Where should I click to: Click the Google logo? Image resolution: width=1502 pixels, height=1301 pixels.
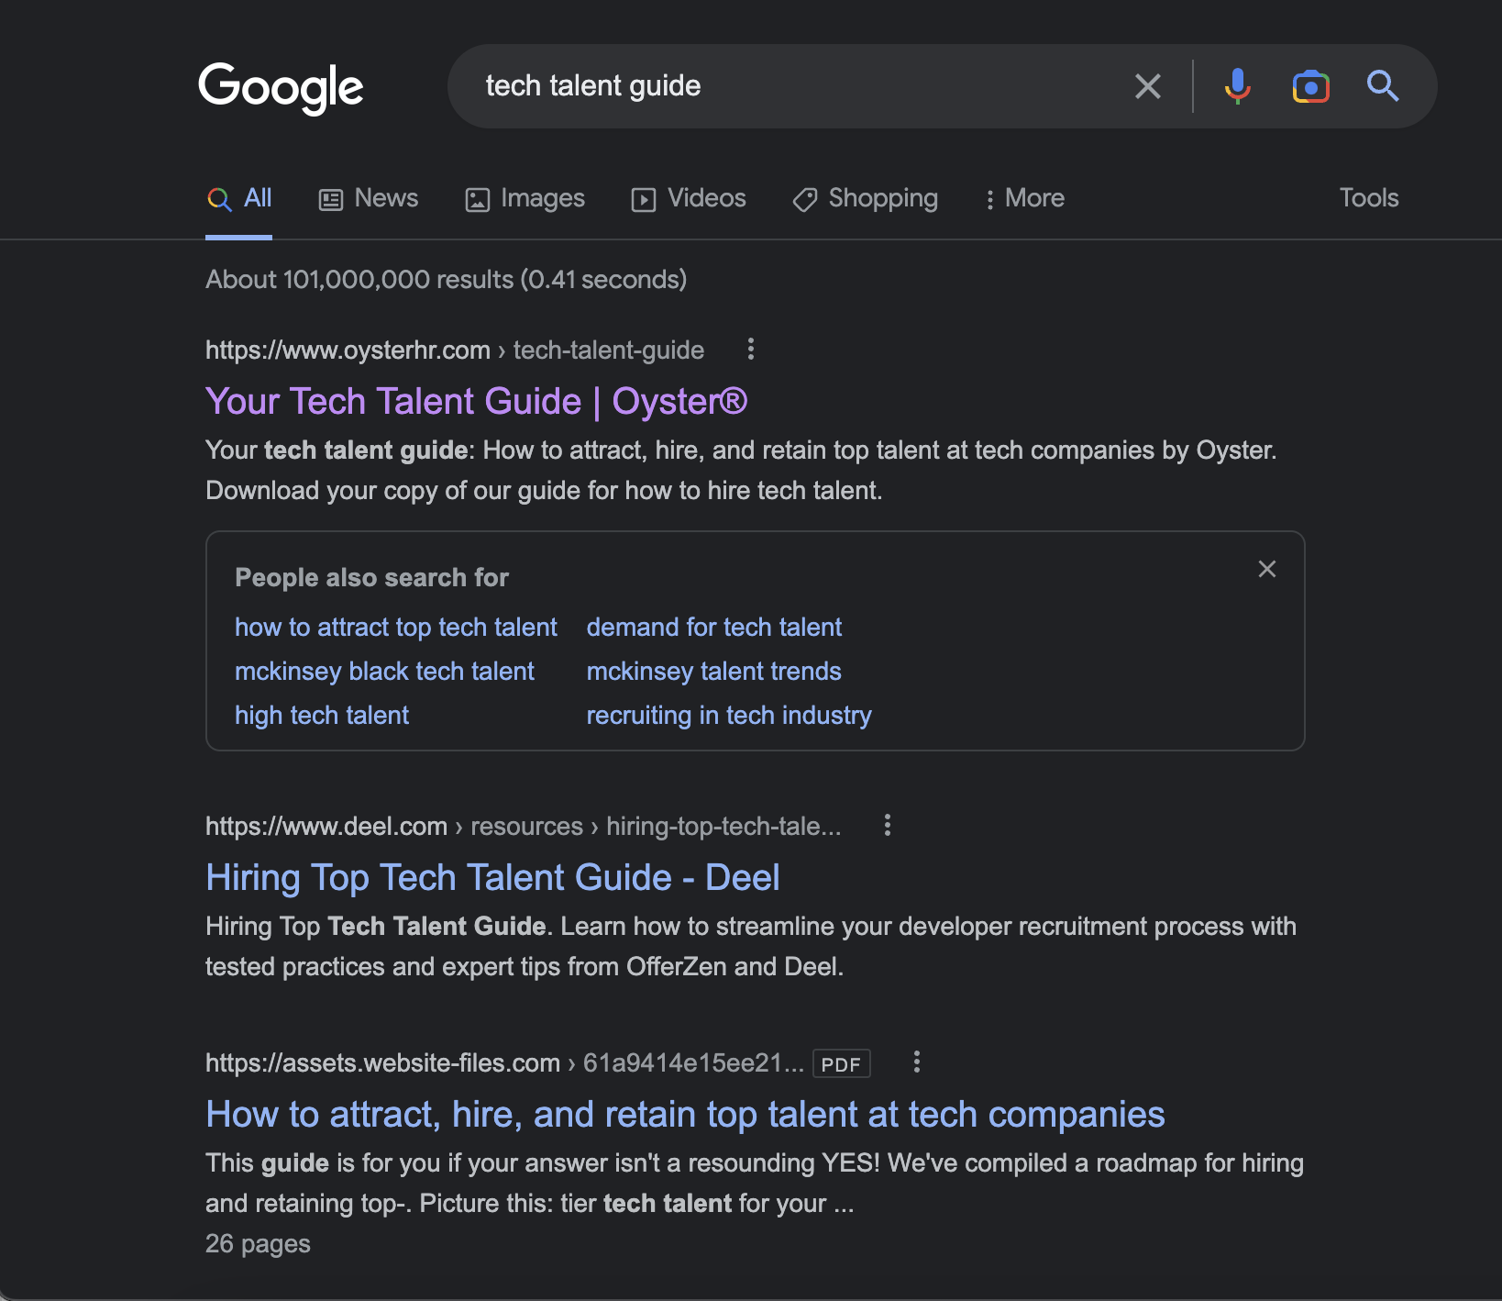(x=281, y=88)
